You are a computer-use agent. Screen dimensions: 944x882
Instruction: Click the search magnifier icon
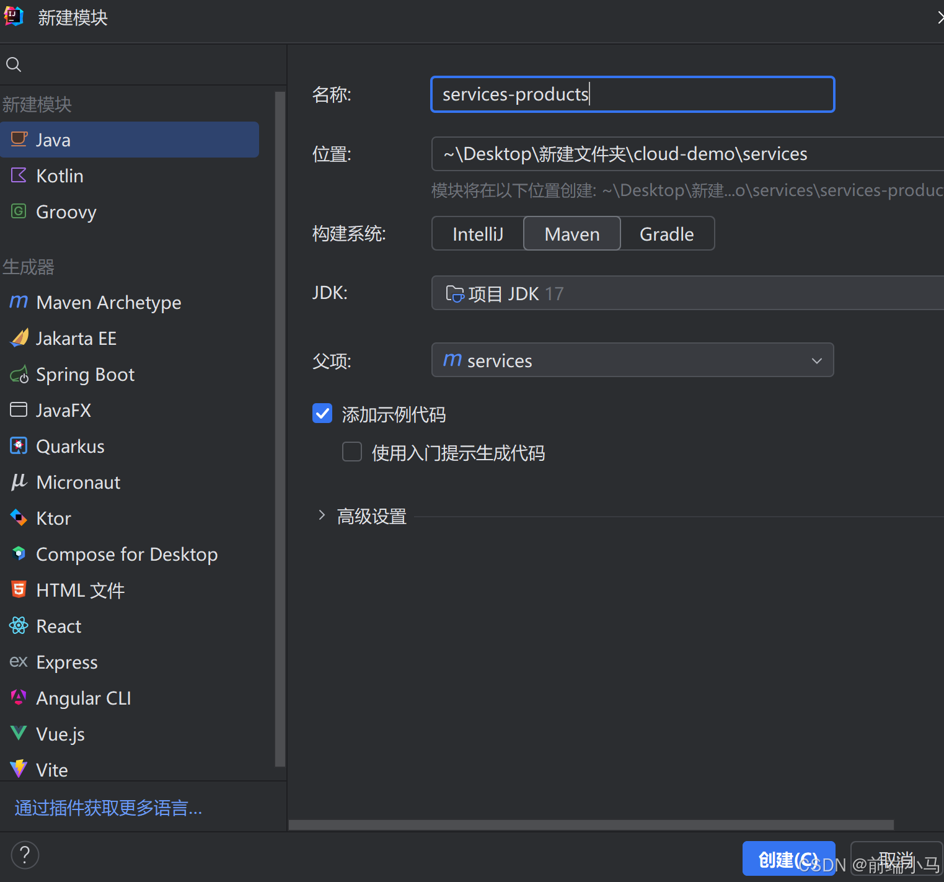point(14,65)
